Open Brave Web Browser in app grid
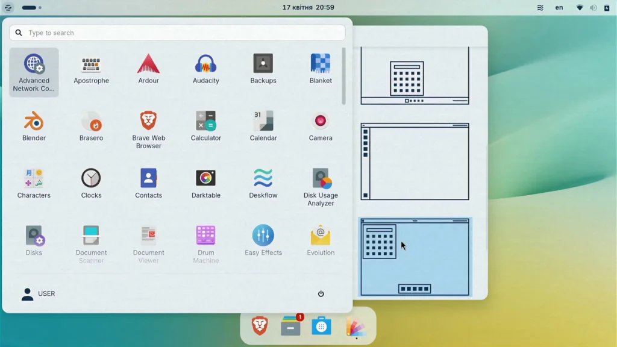Image resolution: width=617 pixels, height=347 pixels. click(x=148, y=130)
